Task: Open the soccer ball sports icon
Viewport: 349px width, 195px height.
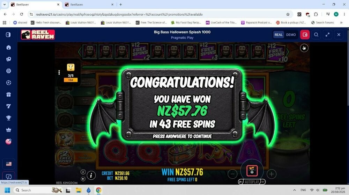Action: pyautogui.click(x=8, y=83)
